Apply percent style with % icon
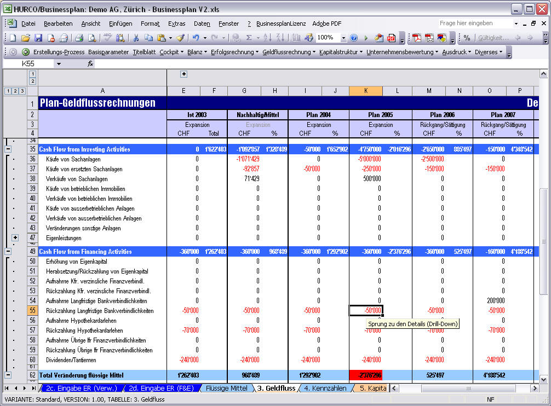Image resolution: width=551 pixels, height=406 pixels. [x=467, y=38]
